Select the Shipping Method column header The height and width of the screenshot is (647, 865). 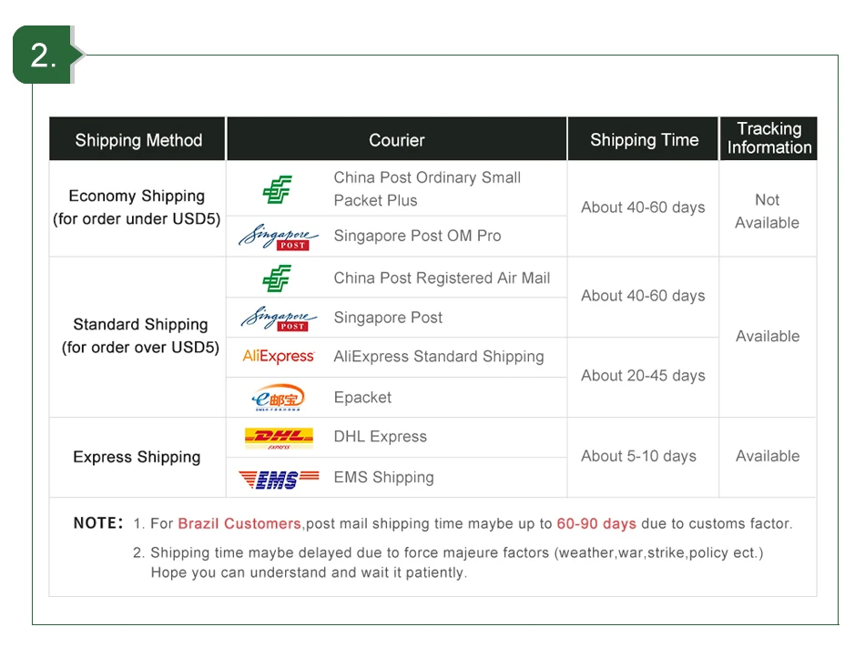(x=138, y=140)
